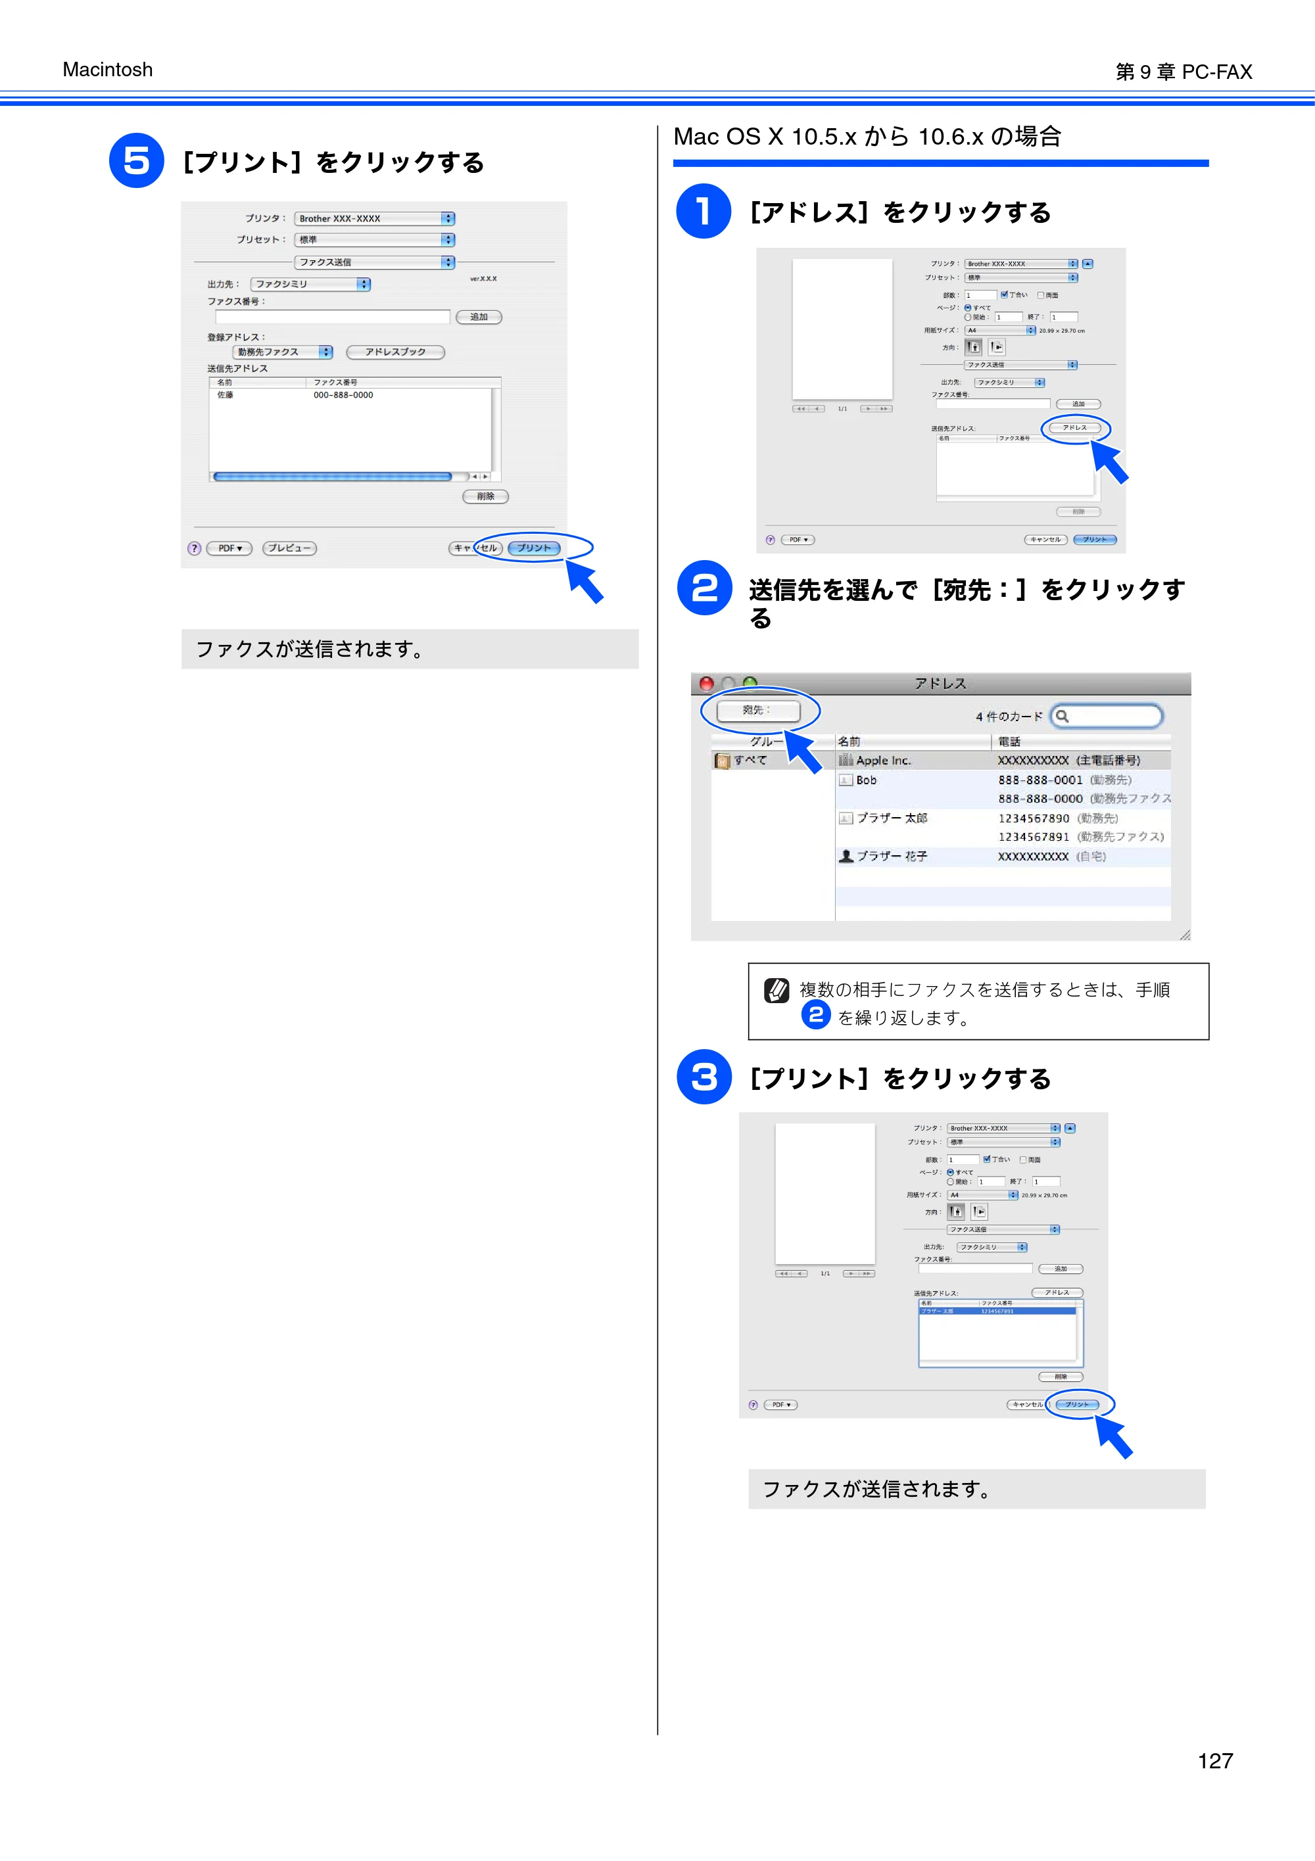
Task: Check 両面 in the empty-recipient-list print dialog
Action: coord(1040,295)
